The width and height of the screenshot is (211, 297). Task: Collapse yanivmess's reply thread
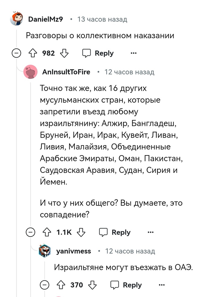[x=45, y=285]
